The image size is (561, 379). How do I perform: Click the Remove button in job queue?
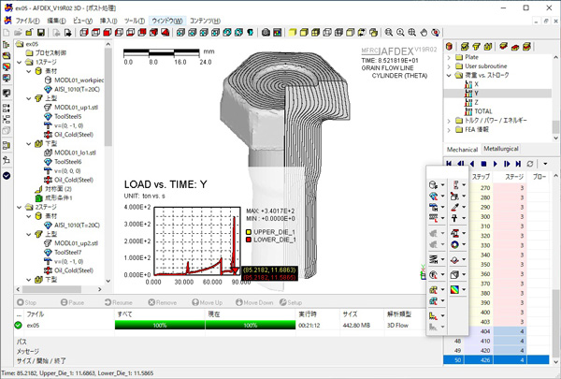(163, 302)
